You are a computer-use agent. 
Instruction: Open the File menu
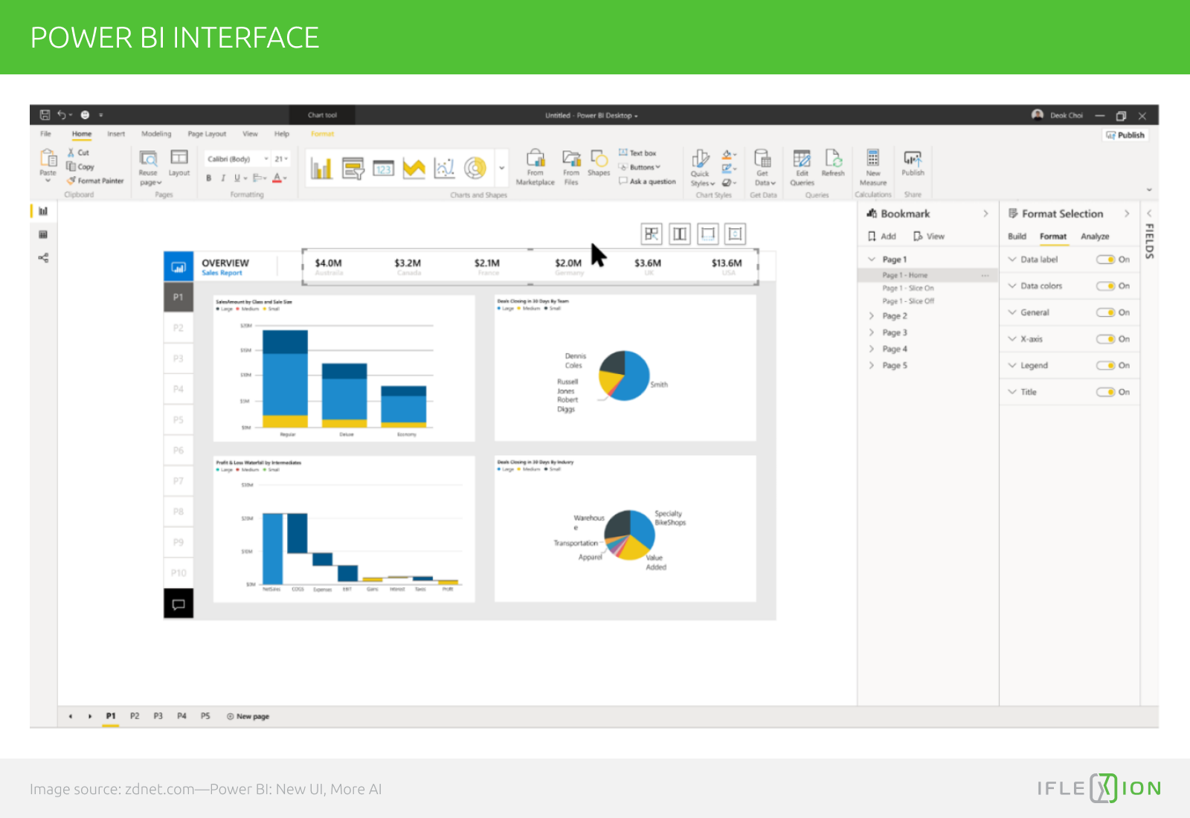coord(46,134)
